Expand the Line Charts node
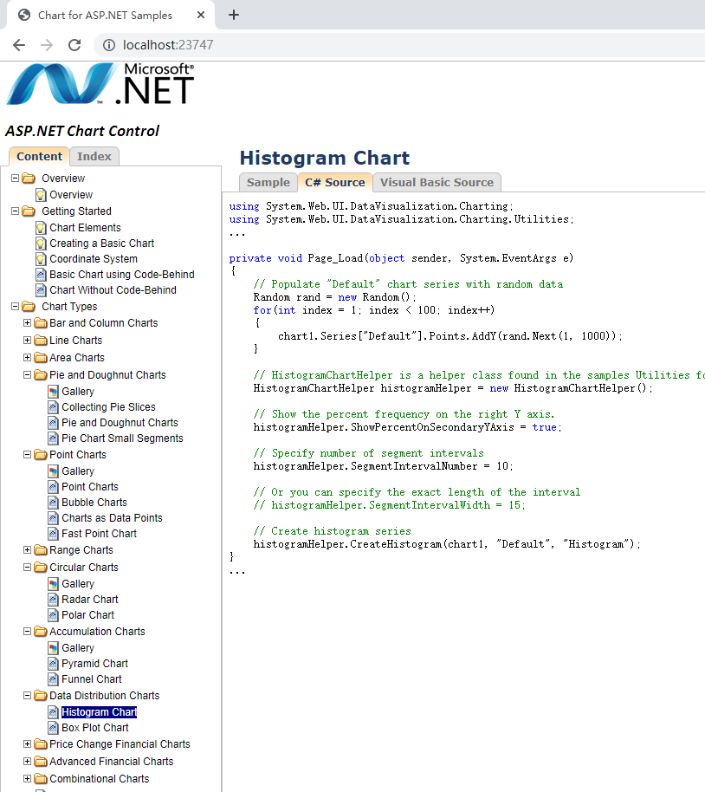 (27, 341)
